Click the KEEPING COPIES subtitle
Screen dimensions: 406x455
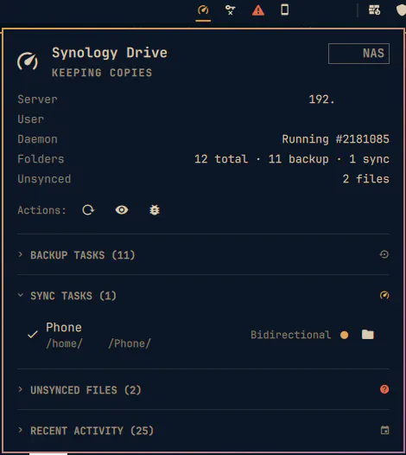click(102, 73)
